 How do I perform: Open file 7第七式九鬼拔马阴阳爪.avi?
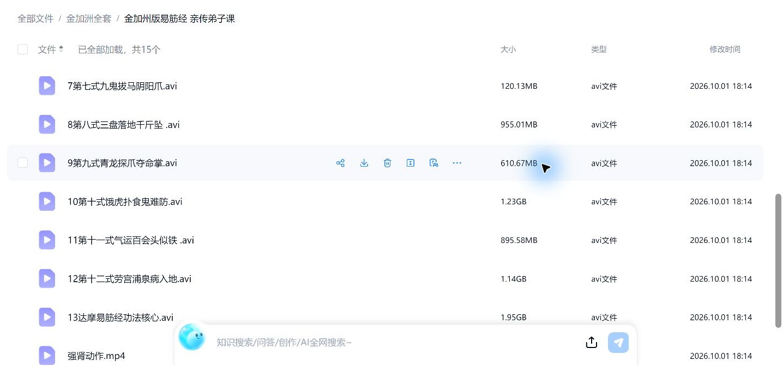pyautogui.click(x=122, y=86)
